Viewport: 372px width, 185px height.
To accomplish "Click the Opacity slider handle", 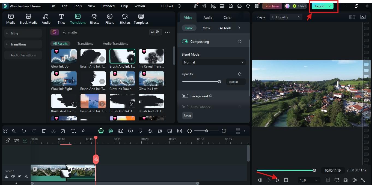I will click(219, 82).
